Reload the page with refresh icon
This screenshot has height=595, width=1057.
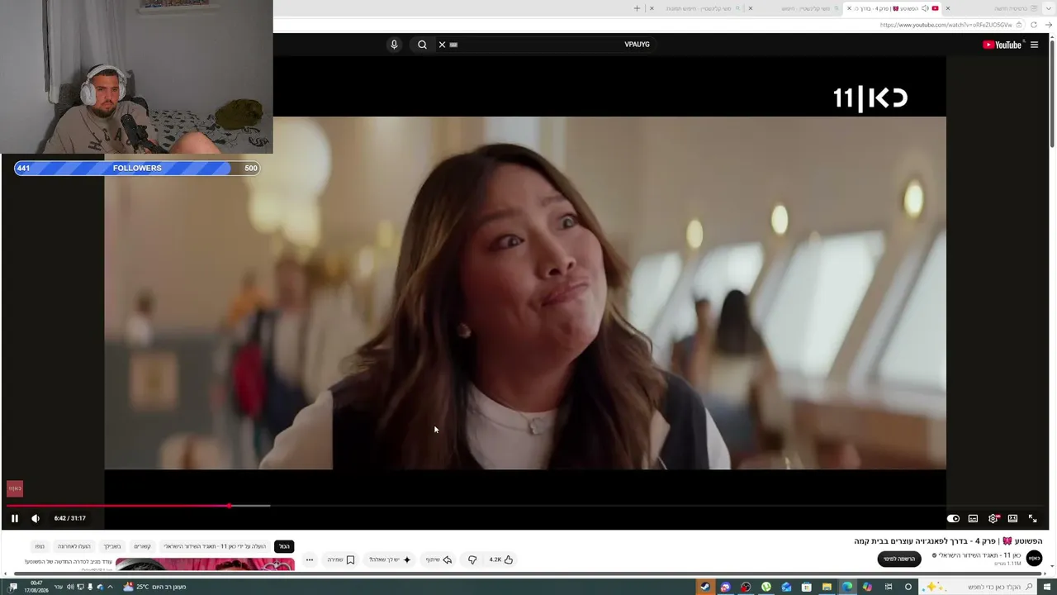pos(1034,25)
